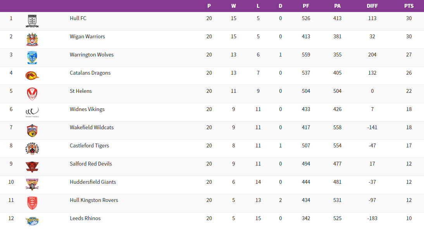Sort table by PTS column header
The width and height of the screenshot is (424, 236).
pos(409,6)
